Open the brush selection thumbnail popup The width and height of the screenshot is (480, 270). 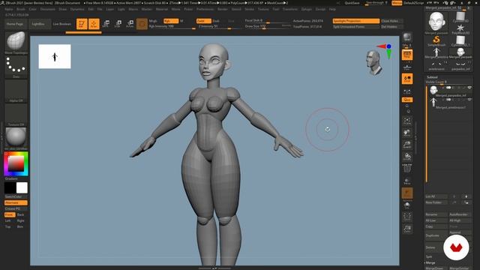click(16, 41)
